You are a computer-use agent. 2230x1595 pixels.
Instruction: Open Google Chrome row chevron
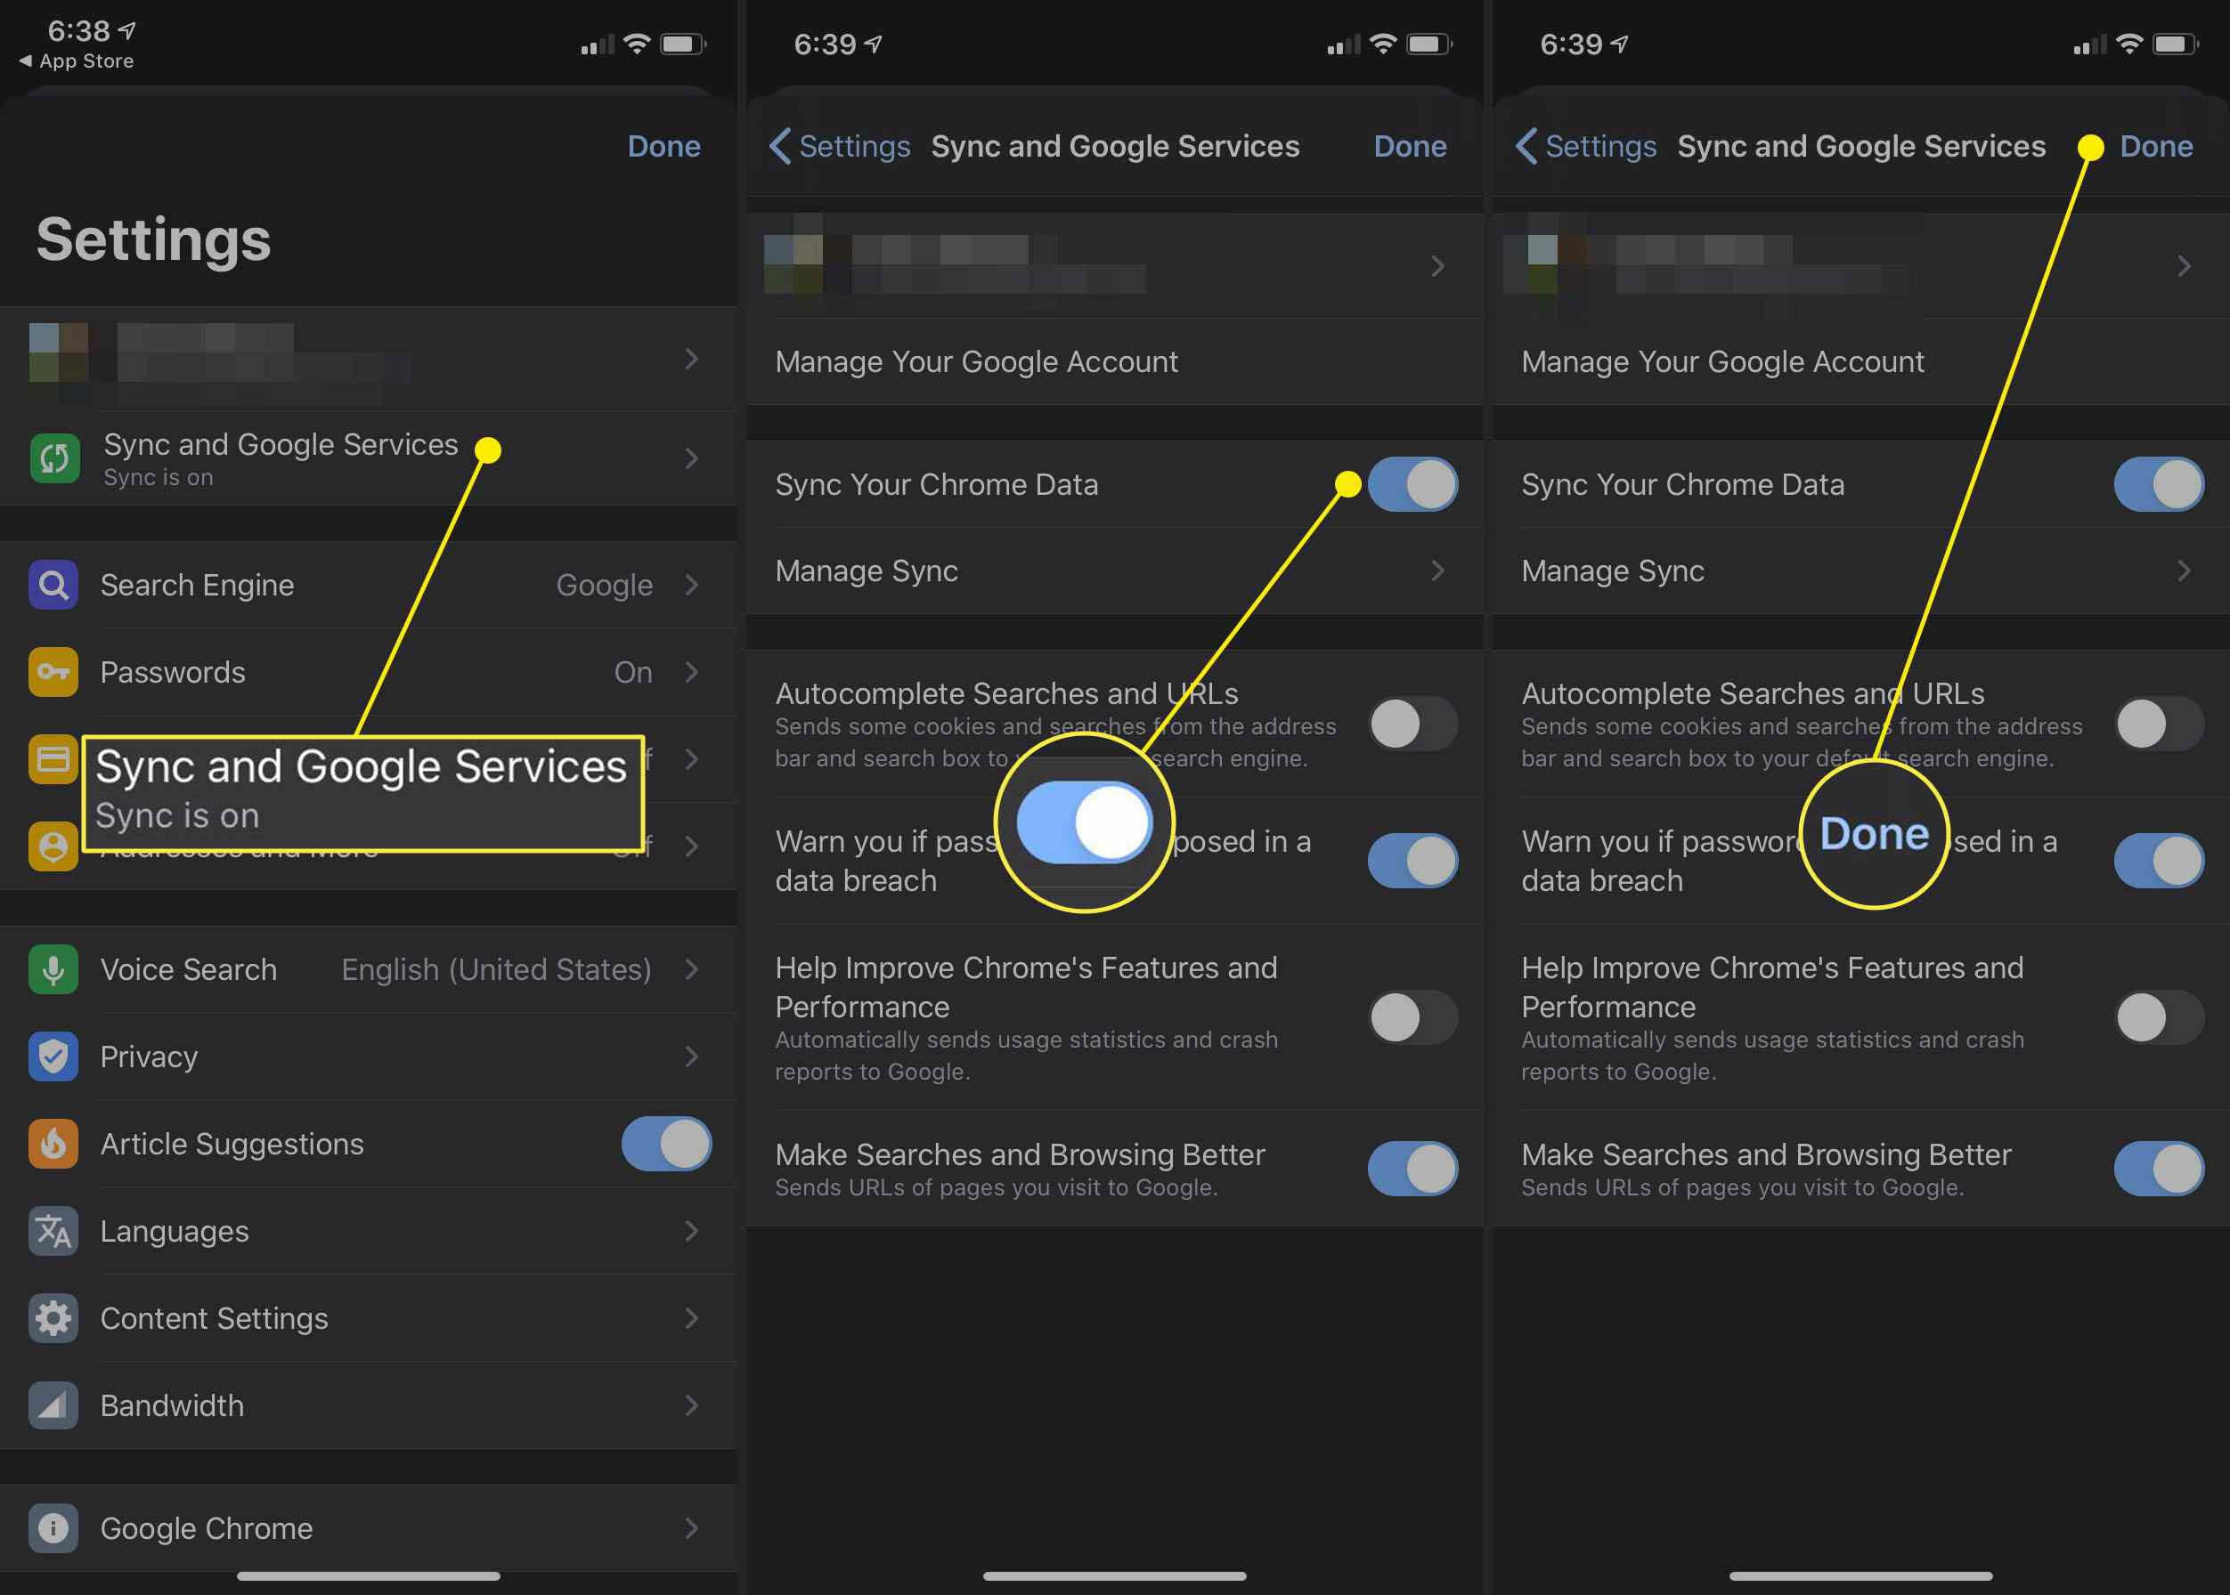pyautogui.click(x=692, y=1528)
